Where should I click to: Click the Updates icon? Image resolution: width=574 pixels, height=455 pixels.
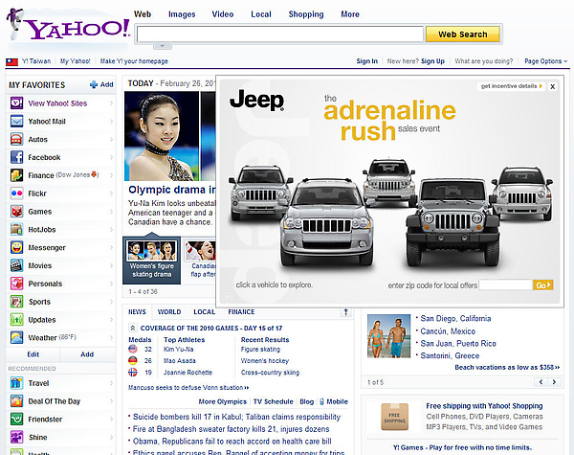17,320
